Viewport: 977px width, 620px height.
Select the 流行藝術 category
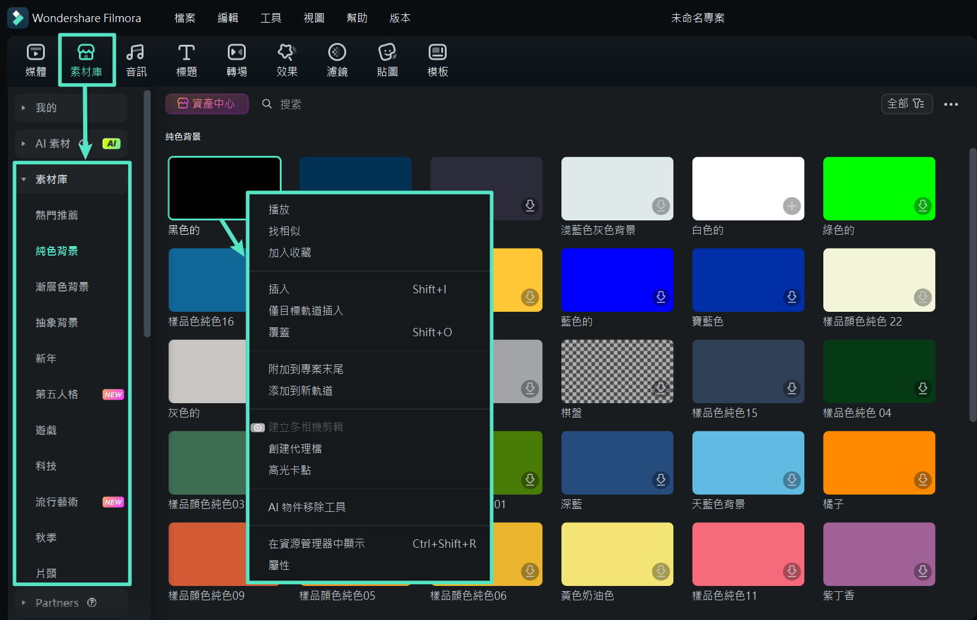(x=57, y=502)
